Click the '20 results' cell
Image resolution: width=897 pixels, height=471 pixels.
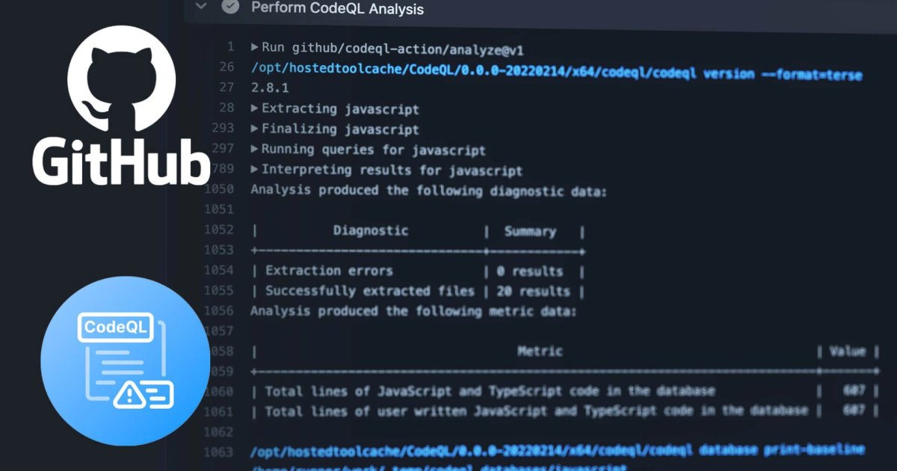tap(534, 292)
